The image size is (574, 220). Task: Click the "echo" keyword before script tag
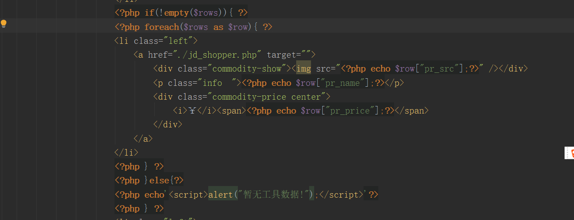(154, 195)
